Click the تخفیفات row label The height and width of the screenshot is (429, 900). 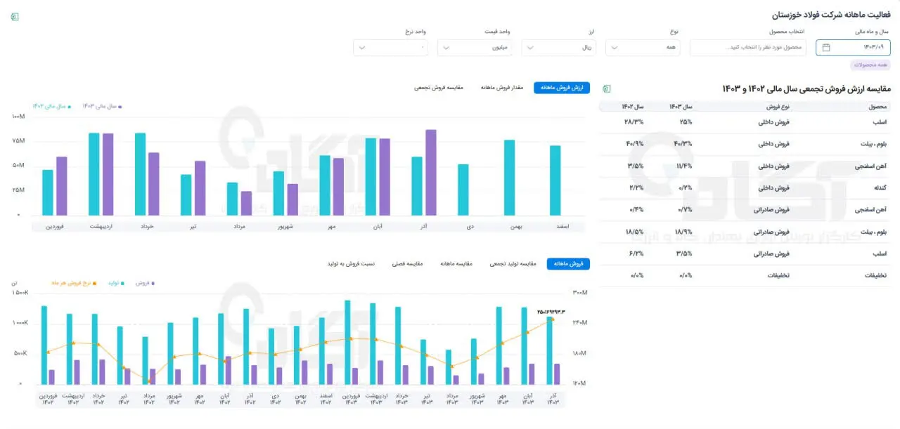pos(877,275)
